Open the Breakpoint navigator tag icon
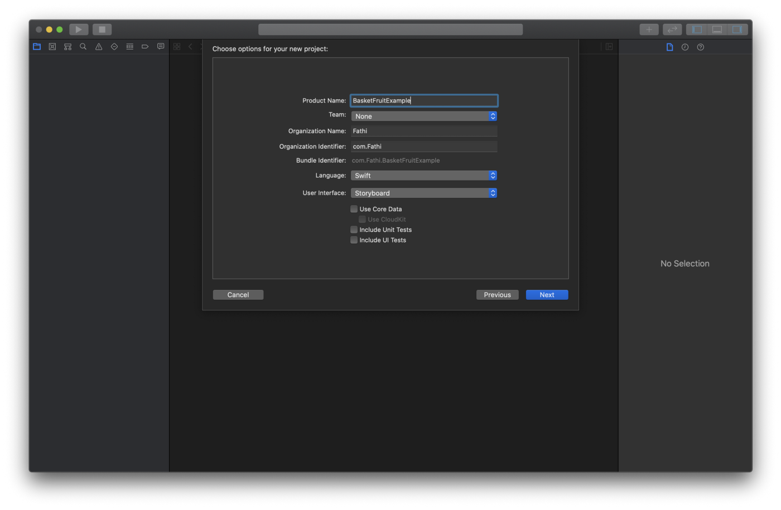 click(x=145, y=46)
